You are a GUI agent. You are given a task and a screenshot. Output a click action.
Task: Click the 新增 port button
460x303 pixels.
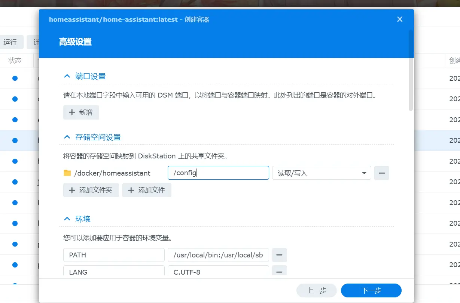[x=81, y=112]
